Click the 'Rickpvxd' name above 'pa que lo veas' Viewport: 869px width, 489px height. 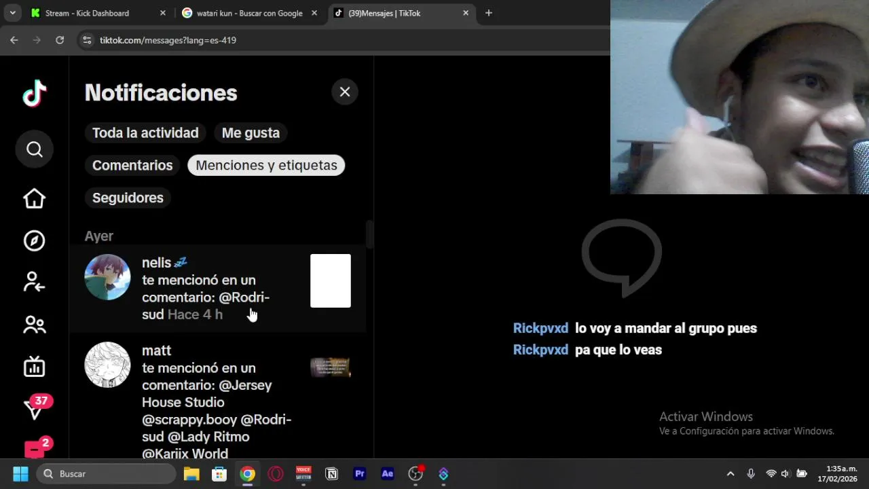(540, 350)
